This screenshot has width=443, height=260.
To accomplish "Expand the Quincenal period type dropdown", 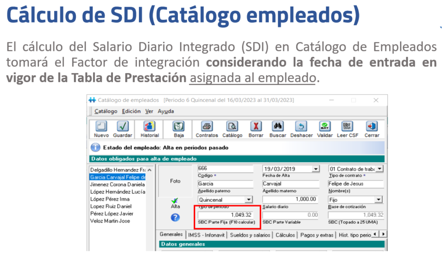I will (x=248, y=200).
